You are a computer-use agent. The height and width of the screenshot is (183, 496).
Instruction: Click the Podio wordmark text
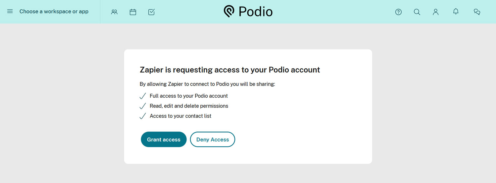click(x=256, y=12)
